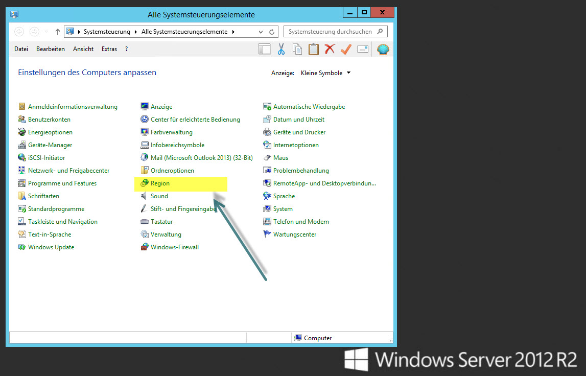Open Internetoptionen link
Screen dimensions: 586x376
pyautogui.click(x=296, y=145)
